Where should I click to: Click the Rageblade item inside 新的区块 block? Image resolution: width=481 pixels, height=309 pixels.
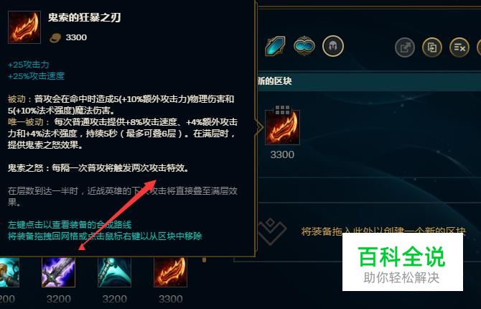[x=282, y=127]
